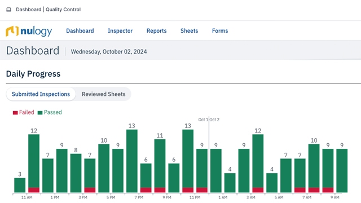Toggle the green Passed legend swatch
Image resolution: width=361 pixels, height=203 pixels.
[x=40, y=113]
